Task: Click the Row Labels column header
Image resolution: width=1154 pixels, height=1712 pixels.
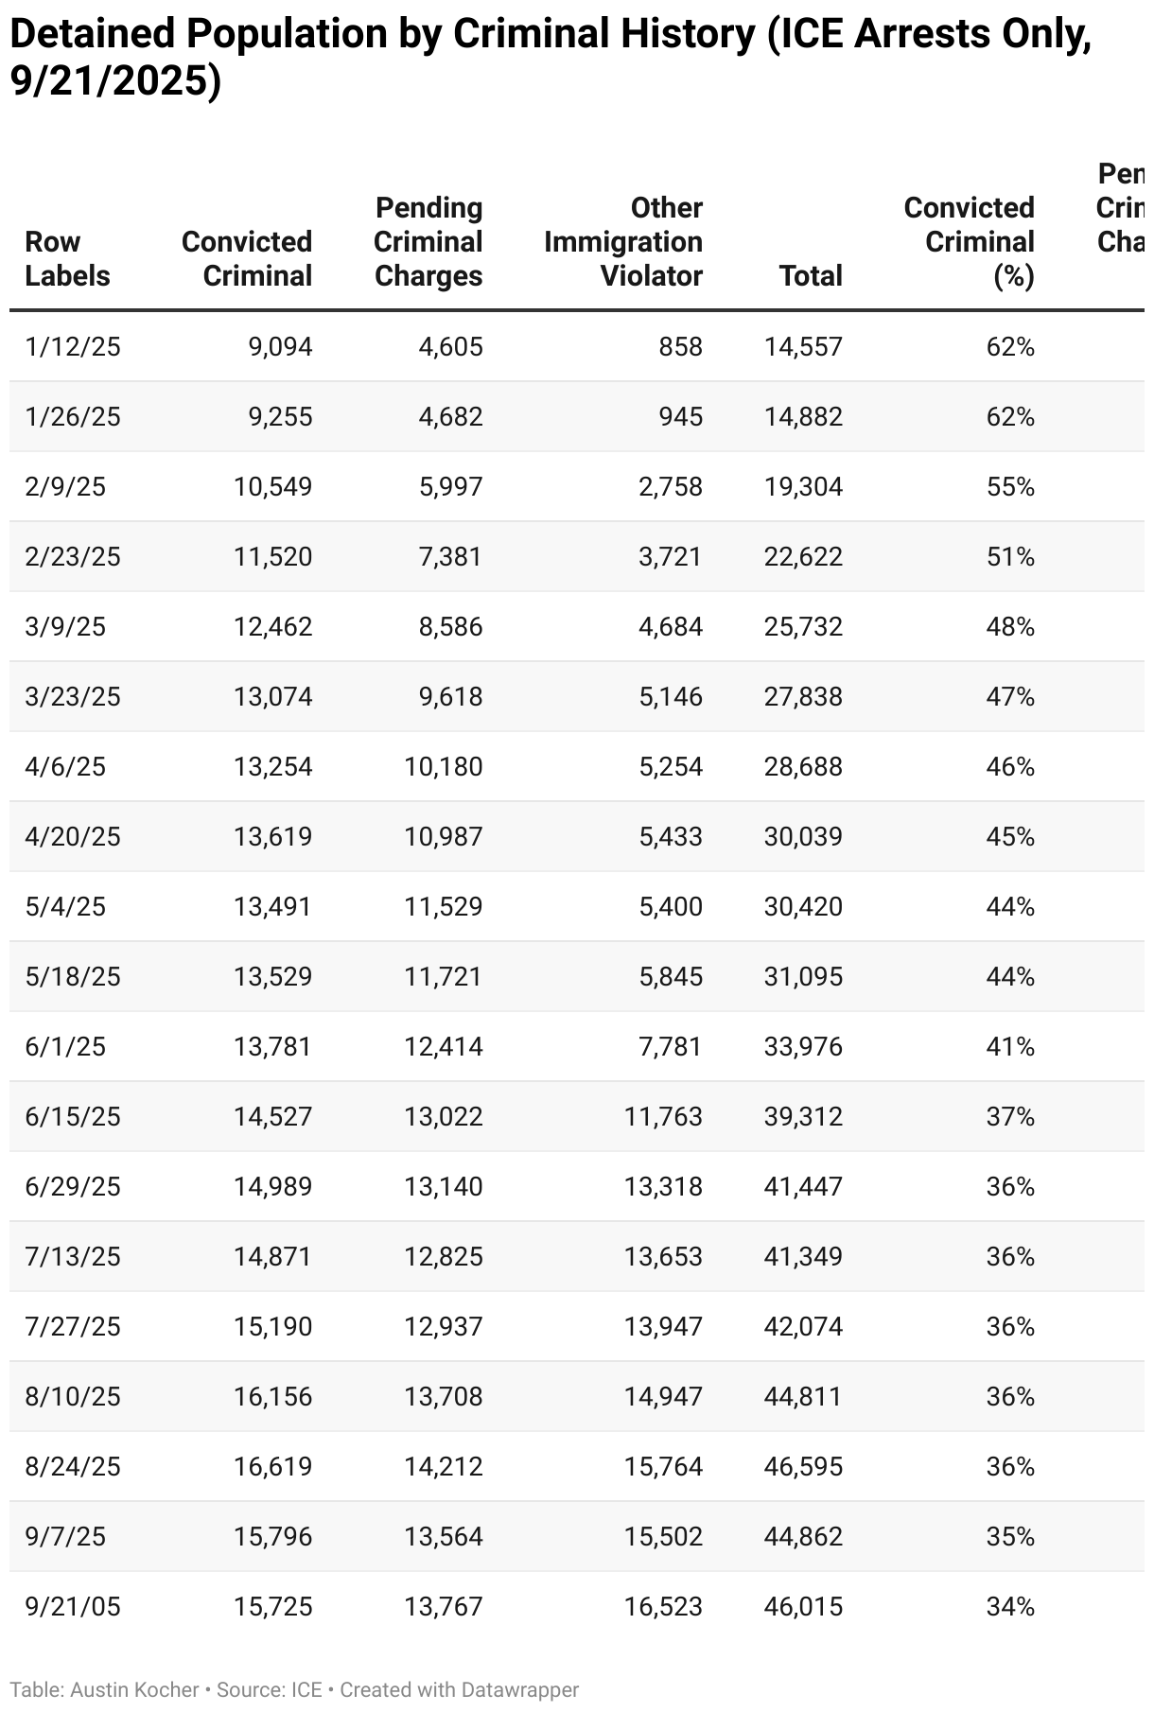Action: coord(67,258)
